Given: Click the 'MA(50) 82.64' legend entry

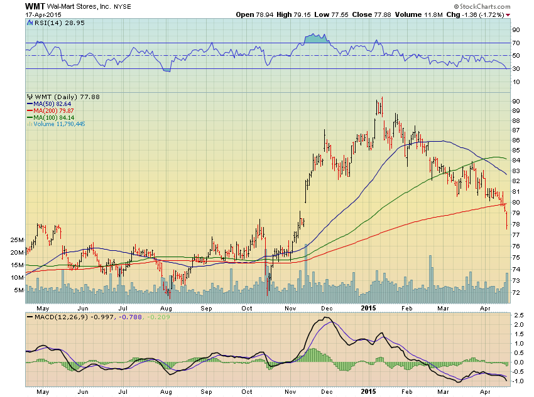Looking at the screenshot, I should pos(52,104).
